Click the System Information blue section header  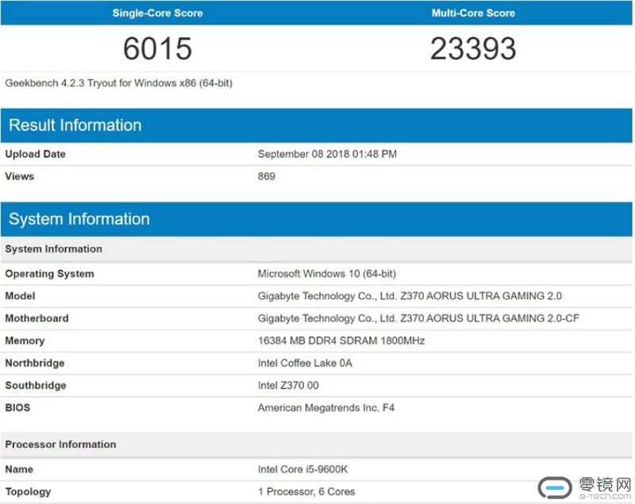79,219
